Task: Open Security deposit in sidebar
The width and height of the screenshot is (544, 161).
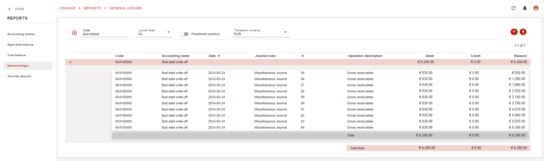Action: (x=19, y=76)
